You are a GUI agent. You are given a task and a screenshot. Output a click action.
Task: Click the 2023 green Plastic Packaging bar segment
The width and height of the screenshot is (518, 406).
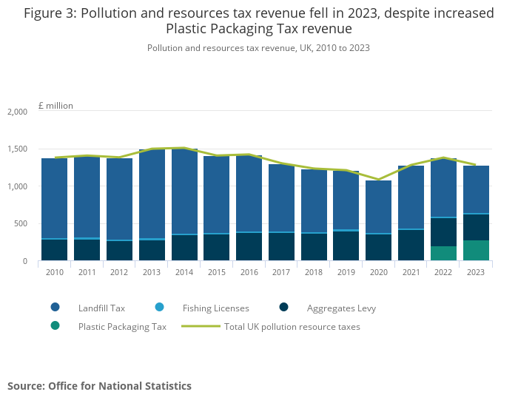click(x=476, y=251)
